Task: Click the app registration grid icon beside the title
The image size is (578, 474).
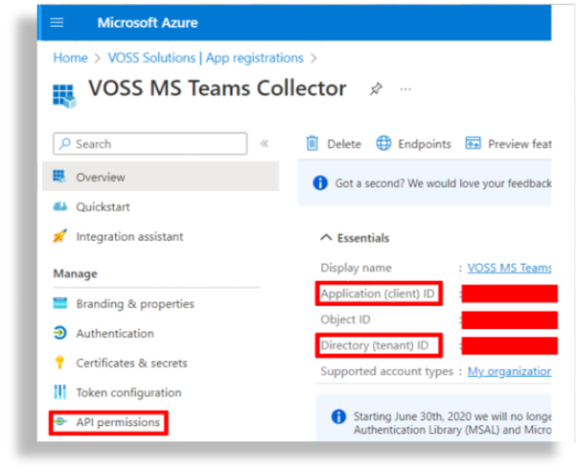Action: click(x=64, y=96)
